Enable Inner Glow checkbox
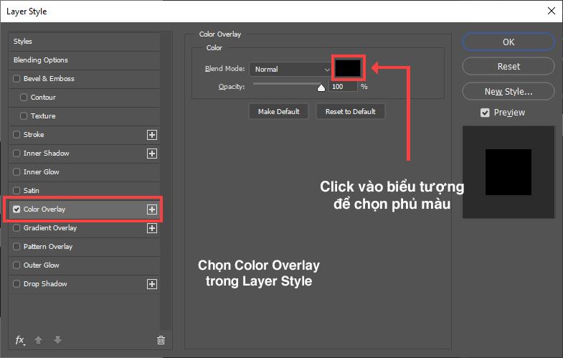 pos(16,172)
